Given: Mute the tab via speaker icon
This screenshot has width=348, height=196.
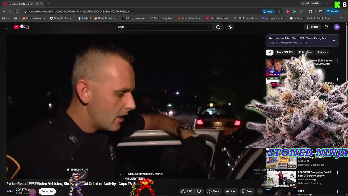Looking at the screenshot, I should 37,4.
